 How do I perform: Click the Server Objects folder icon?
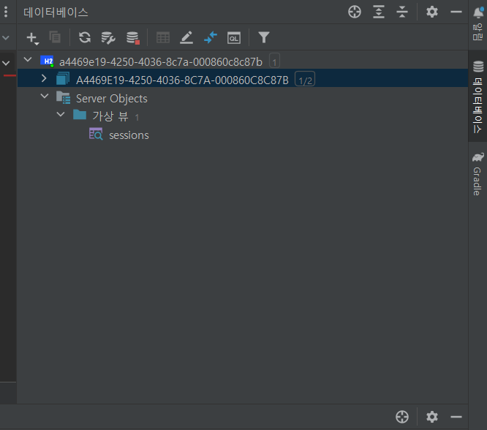(x=64, y=97)
